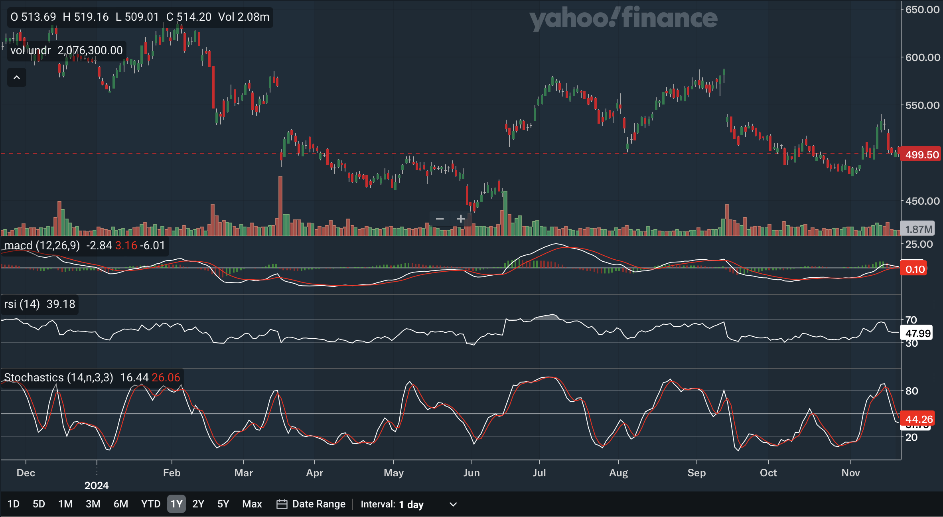The width and height of the screenshot is (943, 517).
Task: Click the rsi (14) indicator label
Action: (x=22, y=304)
